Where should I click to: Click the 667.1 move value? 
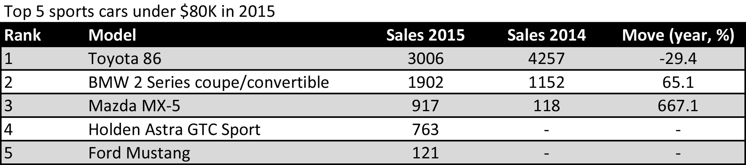(678, 106)
